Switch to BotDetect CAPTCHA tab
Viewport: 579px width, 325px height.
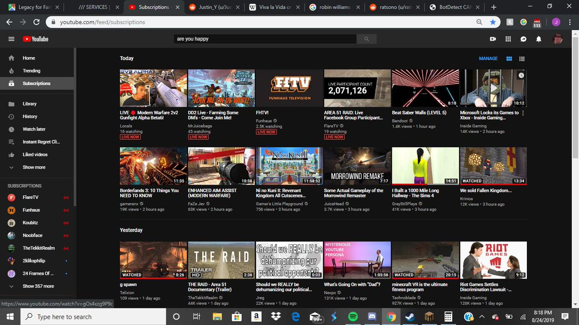point(454,7)
